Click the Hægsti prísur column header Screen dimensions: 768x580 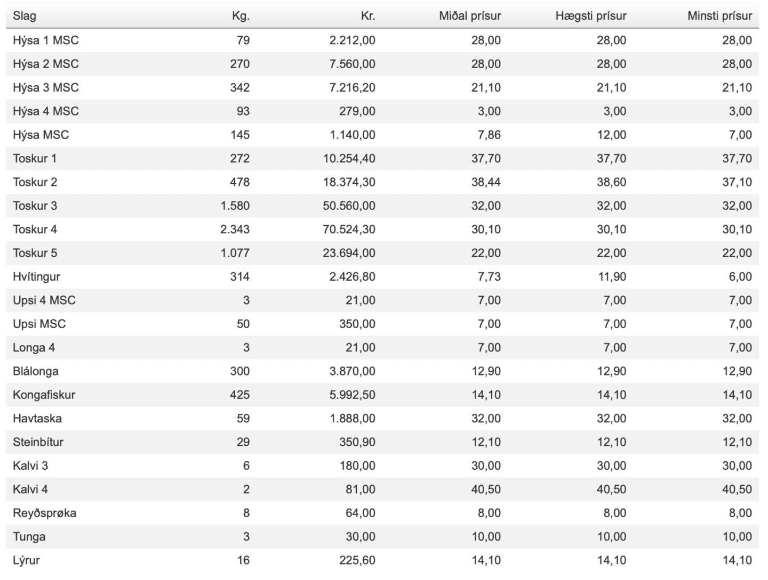591,16
